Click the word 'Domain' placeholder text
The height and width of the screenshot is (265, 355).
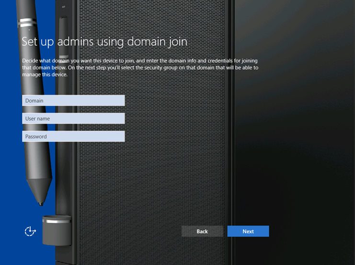pyautogui.click(x=34, y=101)
